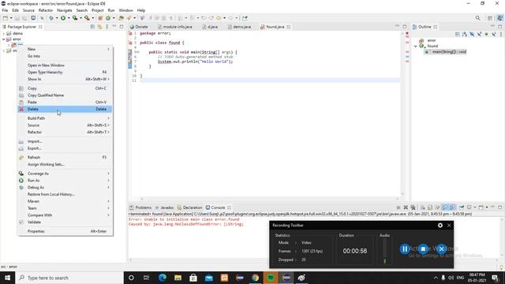
Task: Click Collapse All in Package Explorer
Action: pyautogui.click(x=92, y=27)
